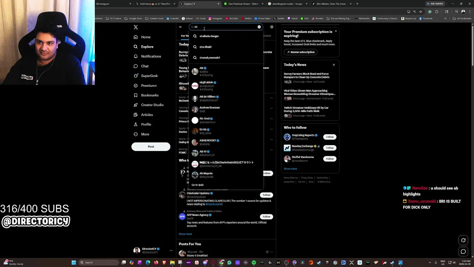Switch to the Instagram browser tab
The image size is (474, 267).
pos(113,4)
